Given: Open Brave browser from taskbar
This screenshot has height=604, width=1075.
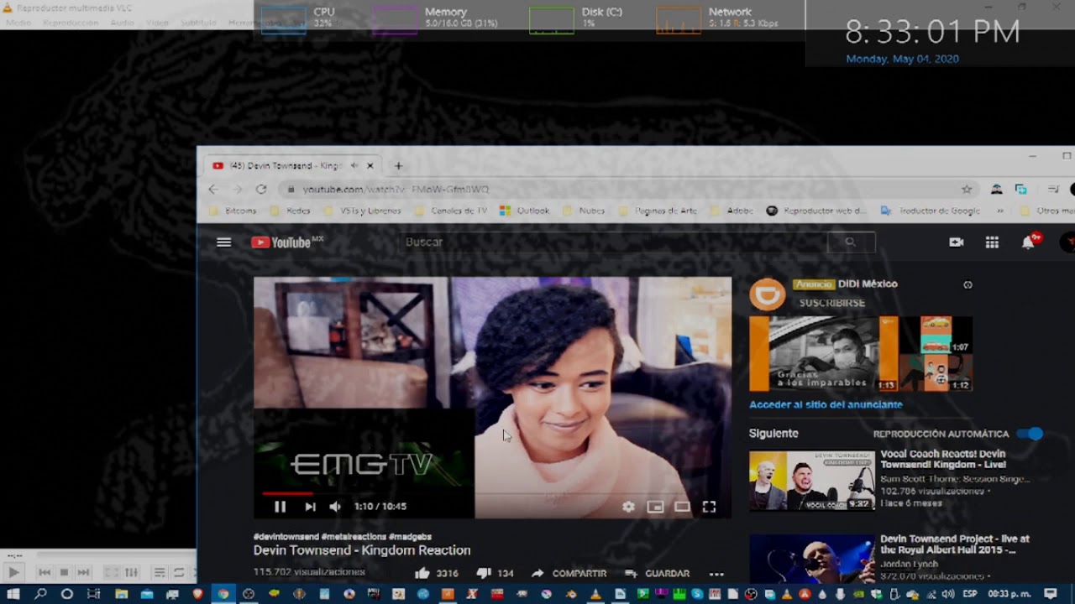Looking at the screenshot, I should tap(198, 594).
